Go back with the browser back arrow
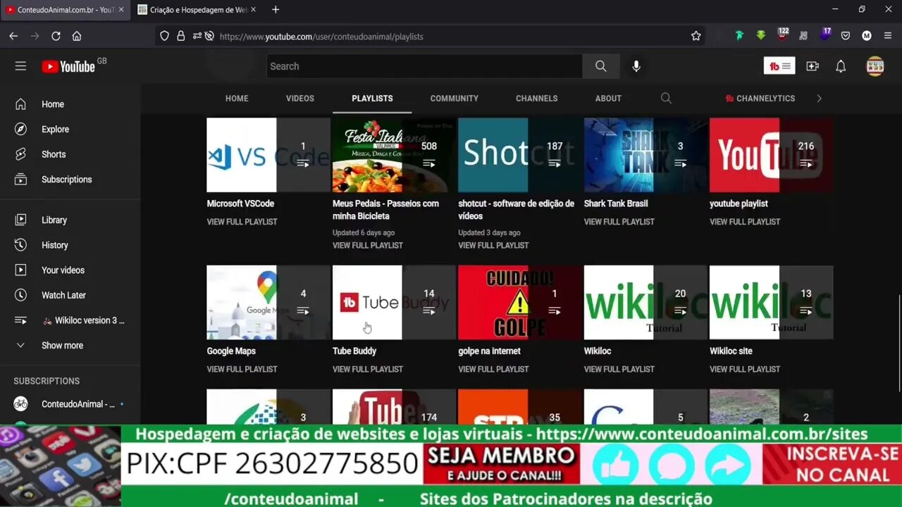Viewport: 902px width, 507px height. point(13,36)
